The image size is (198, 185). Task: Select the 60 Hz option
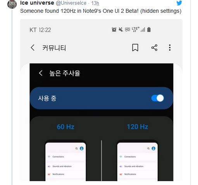(x=65, y=127)
